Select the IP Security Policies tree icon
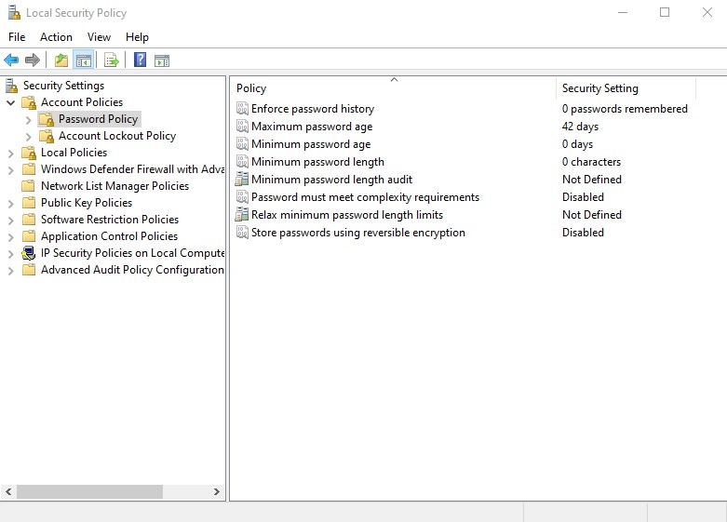The image size is (727, 522). 29,253
